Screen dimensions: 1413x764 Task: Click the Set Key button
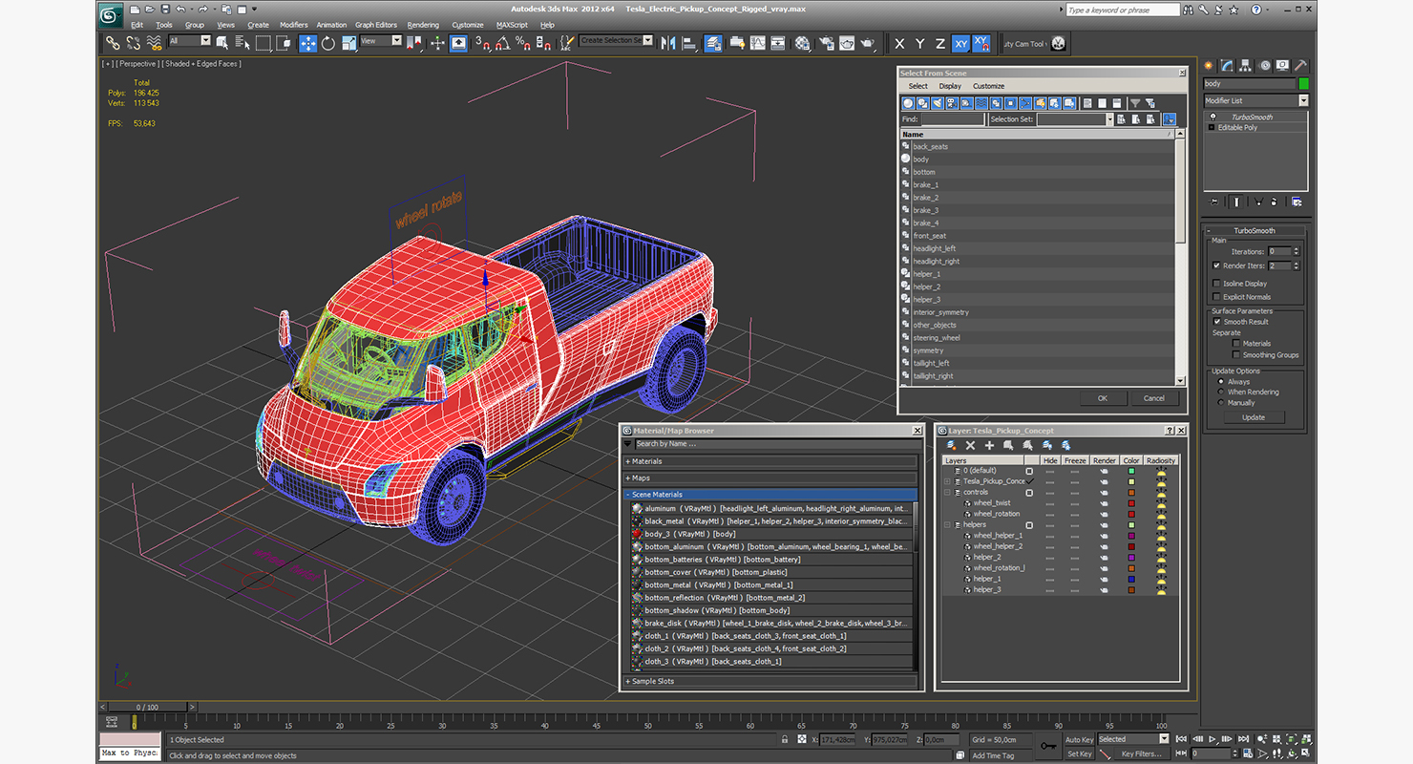click(x=1079, y=753)
